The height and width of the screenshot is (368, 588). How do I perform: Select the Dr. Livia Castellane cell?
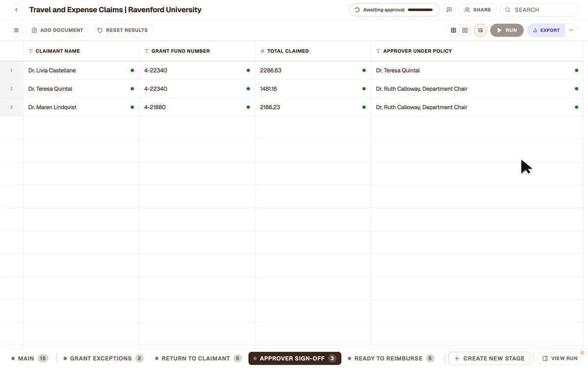point(81,71)
